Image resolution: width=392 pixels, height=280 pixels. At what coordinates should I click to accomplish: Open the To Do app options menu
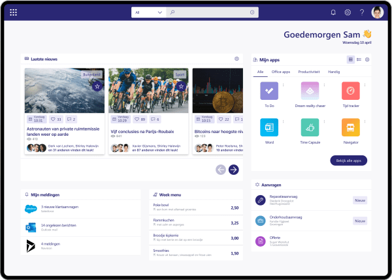click(x=282, y=85)
